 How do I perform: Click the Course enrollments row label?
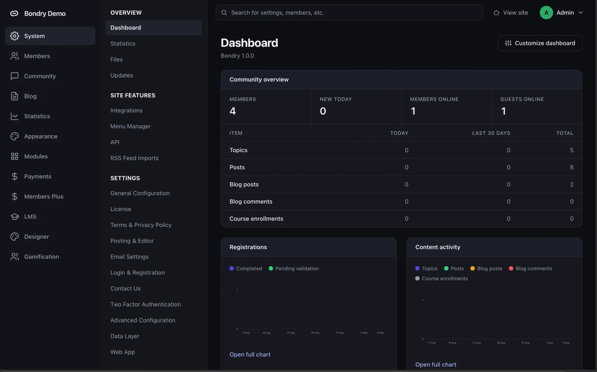pos(256,219)
